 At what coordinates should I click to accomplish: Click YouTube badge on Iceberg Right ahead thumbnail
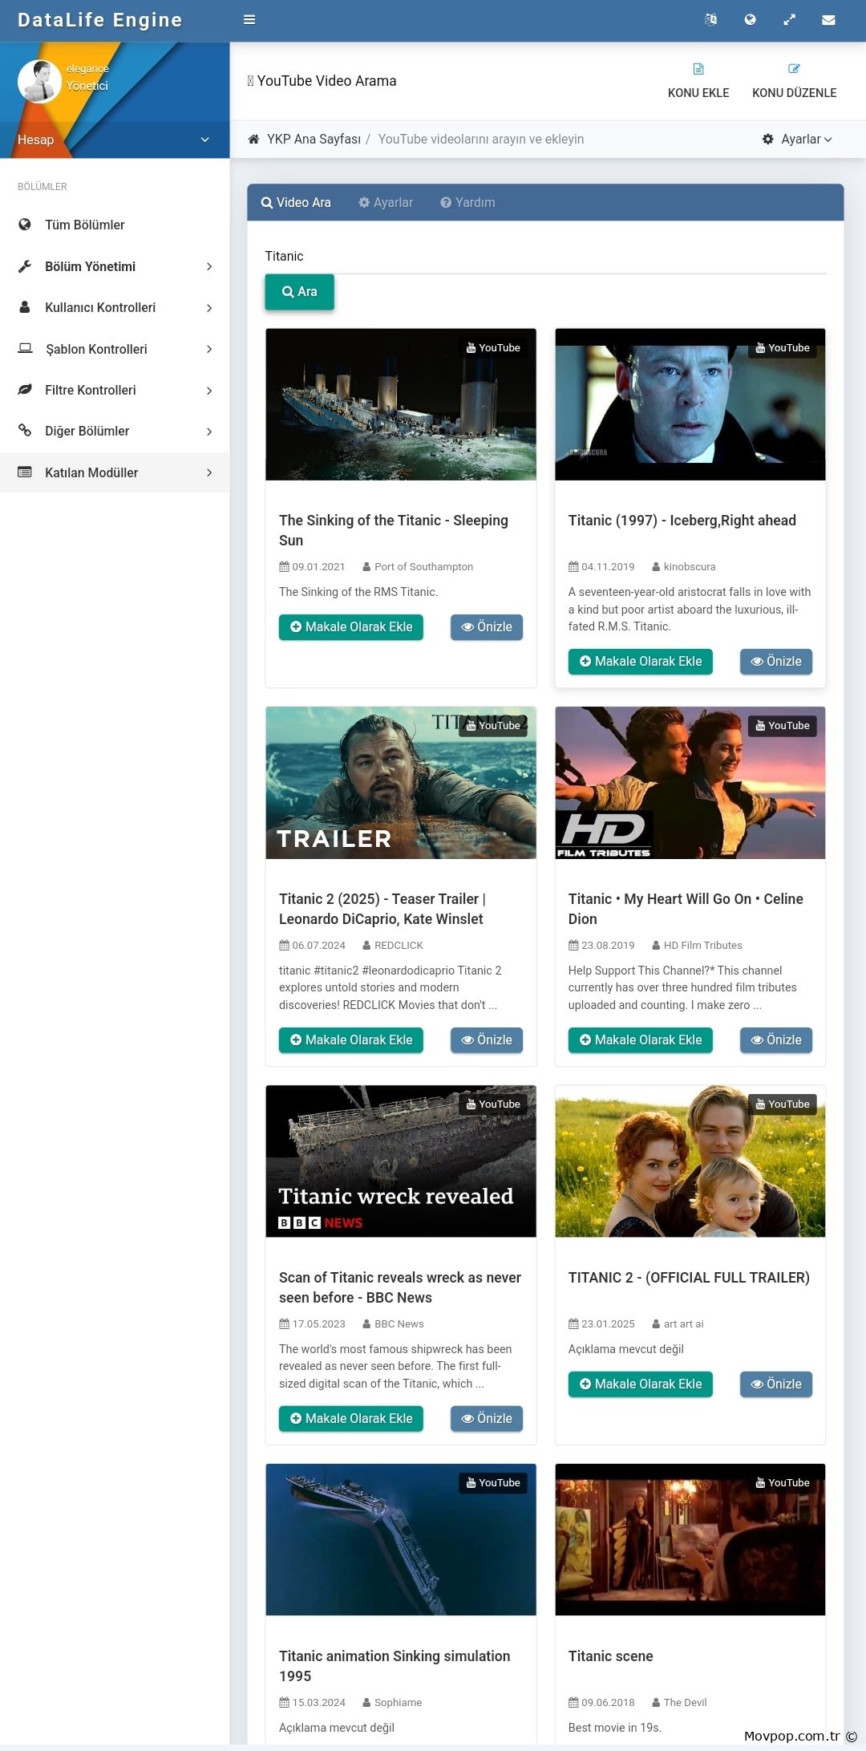(x=783, y=347)
